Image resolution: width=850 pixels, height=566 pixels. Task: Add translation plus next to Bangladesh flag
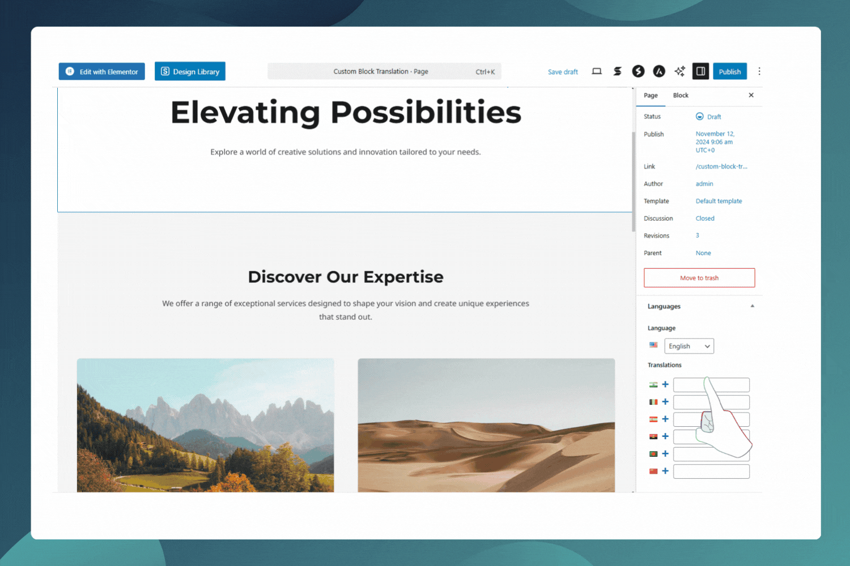(665, 454)
